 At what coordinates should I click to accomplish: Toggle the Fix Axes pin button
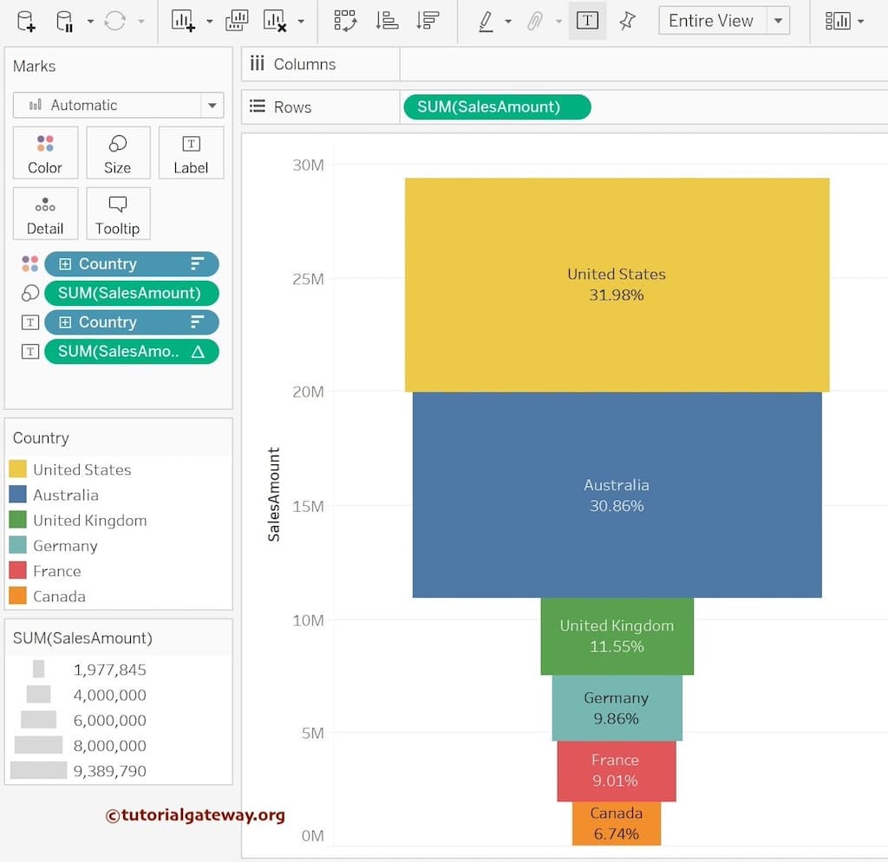627,21
